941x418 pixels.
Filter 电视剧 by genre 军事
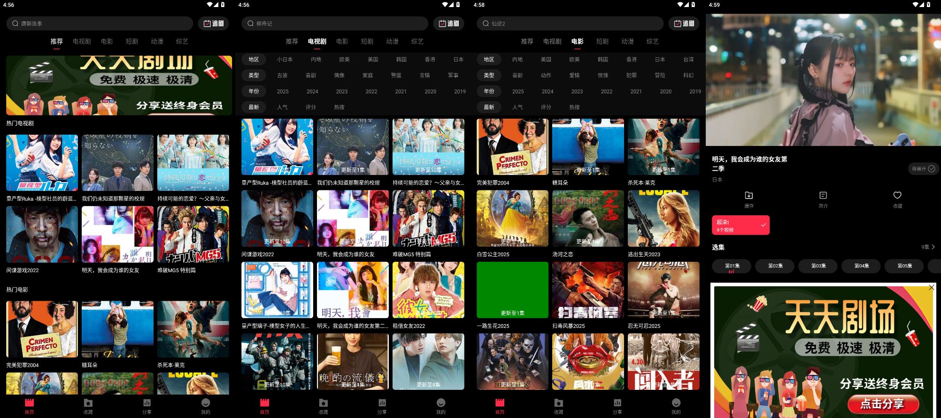click(x=453, y=76)
